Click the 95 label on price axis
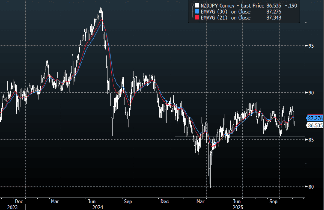Screen dimensions: 324x210 (x=312, y=46)
